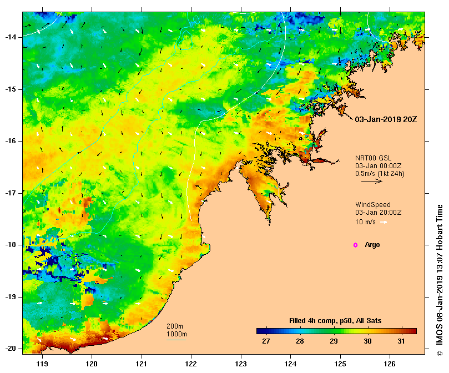
Task: Click longitude label 123 on axis
Action: coord(241,364)
